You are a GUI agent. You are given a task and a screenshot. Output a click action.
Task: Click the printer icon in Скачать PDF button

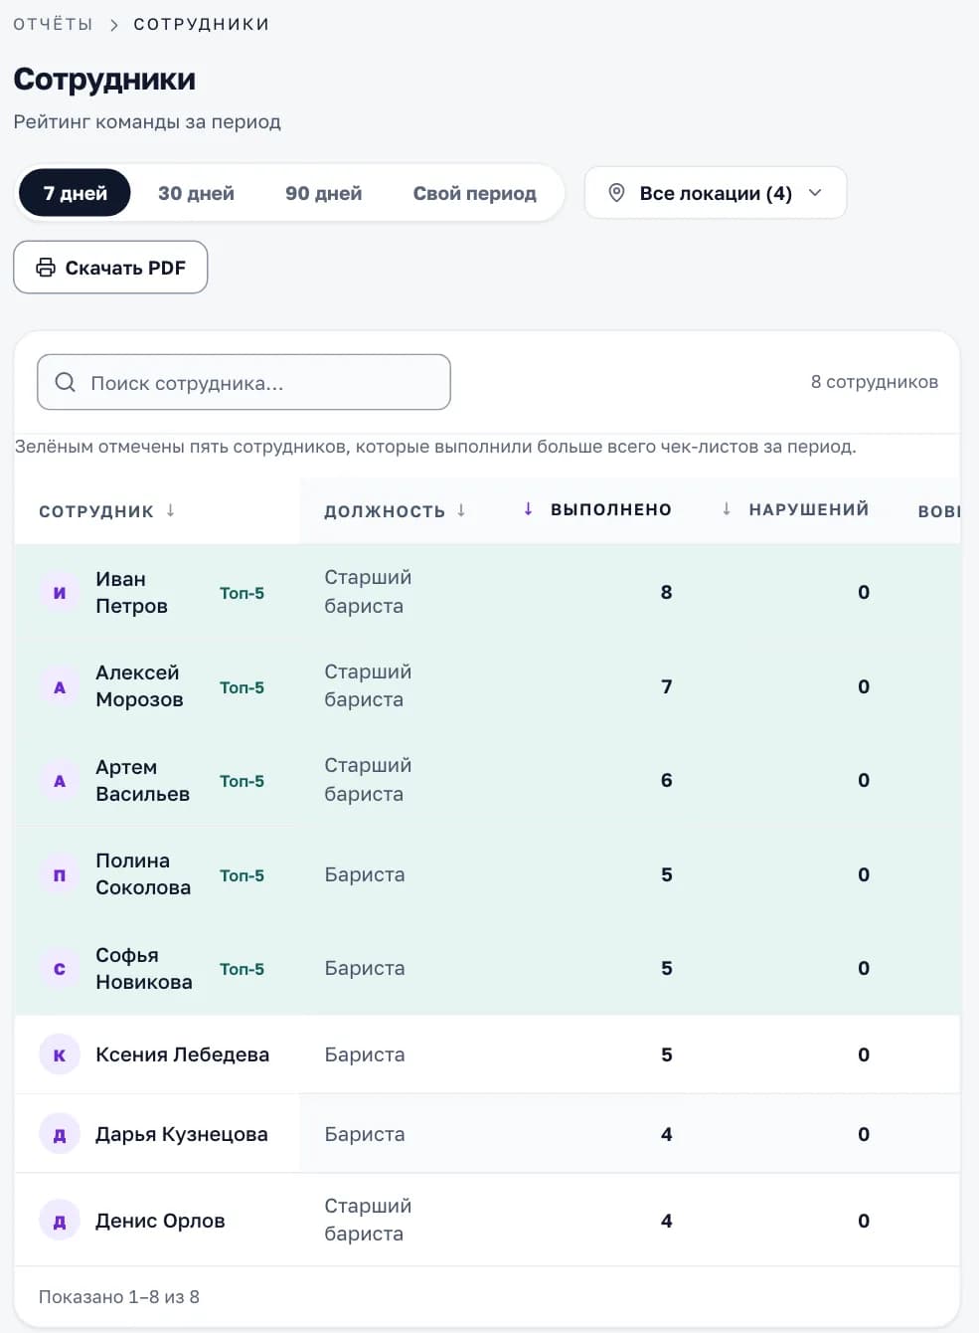(46, 268)
